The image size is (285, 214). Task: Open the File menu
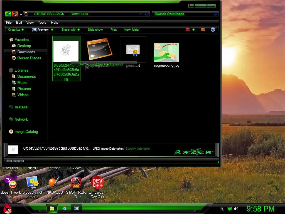[9, 22]
